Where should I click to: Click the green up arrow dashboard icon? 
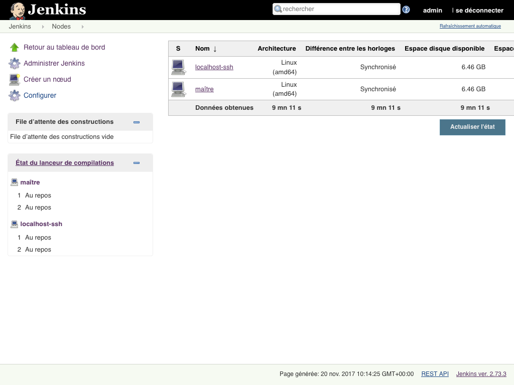15,48
